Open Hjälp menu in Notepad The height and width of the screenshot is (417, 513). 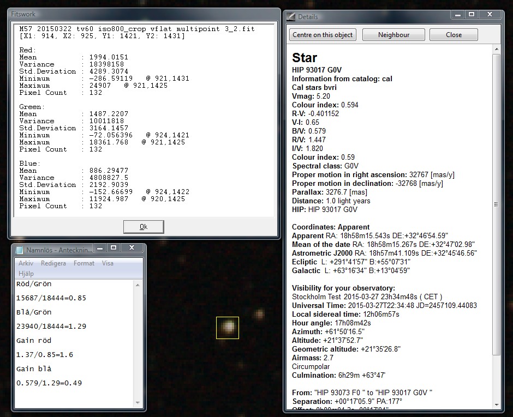coord(26,274)
